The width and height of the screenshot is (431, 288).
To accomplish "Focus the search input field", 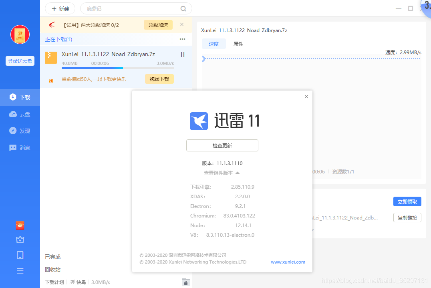I will coord(132,9).
